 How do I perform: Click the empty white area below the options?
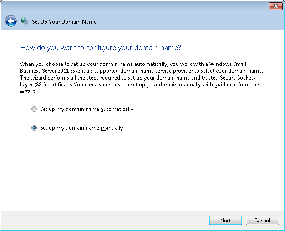click(142, 171)
